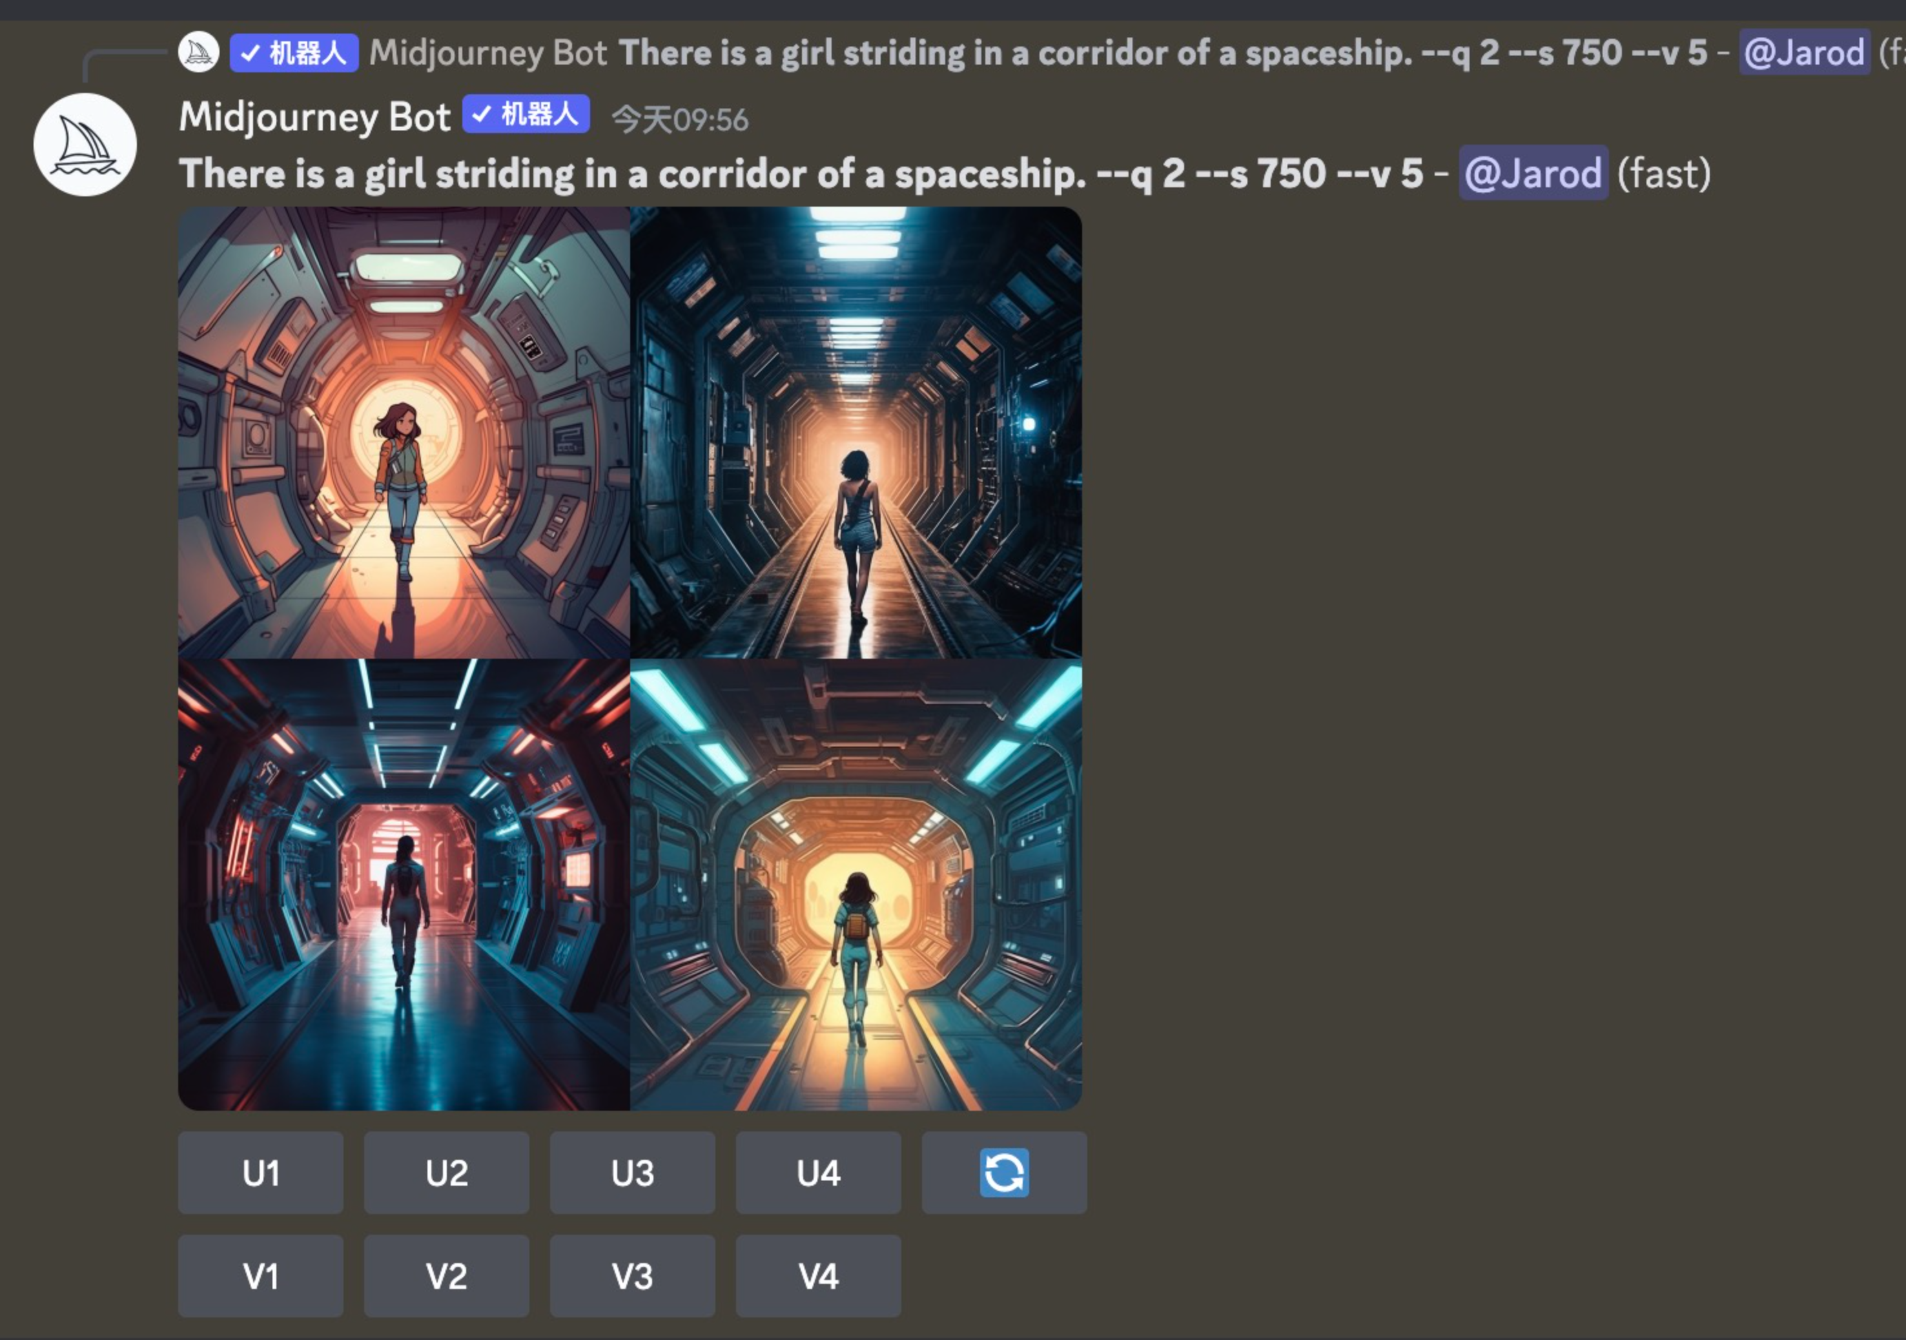Click the re-roll refresh icon button

point(1003,1173)
